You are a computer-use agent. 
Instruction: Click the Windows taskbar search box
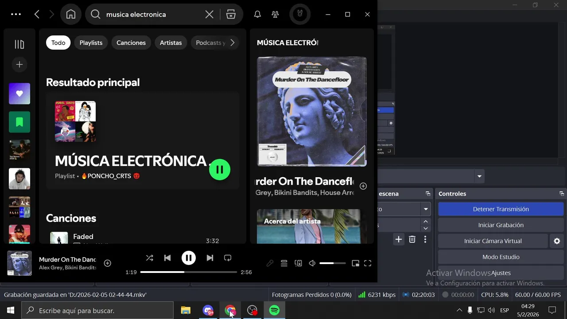pyautogui.click(x=97, y=311)
